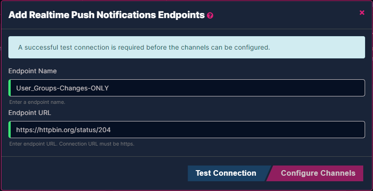Screen dimensions: 373x191
Task: Open the help question mark icon beside title
Action: (210, 16)
